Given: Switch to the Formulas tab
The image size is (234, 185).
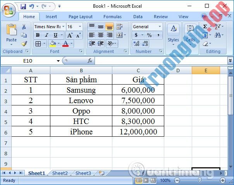Looking at the screenshot, I should (x=112, y=17).
